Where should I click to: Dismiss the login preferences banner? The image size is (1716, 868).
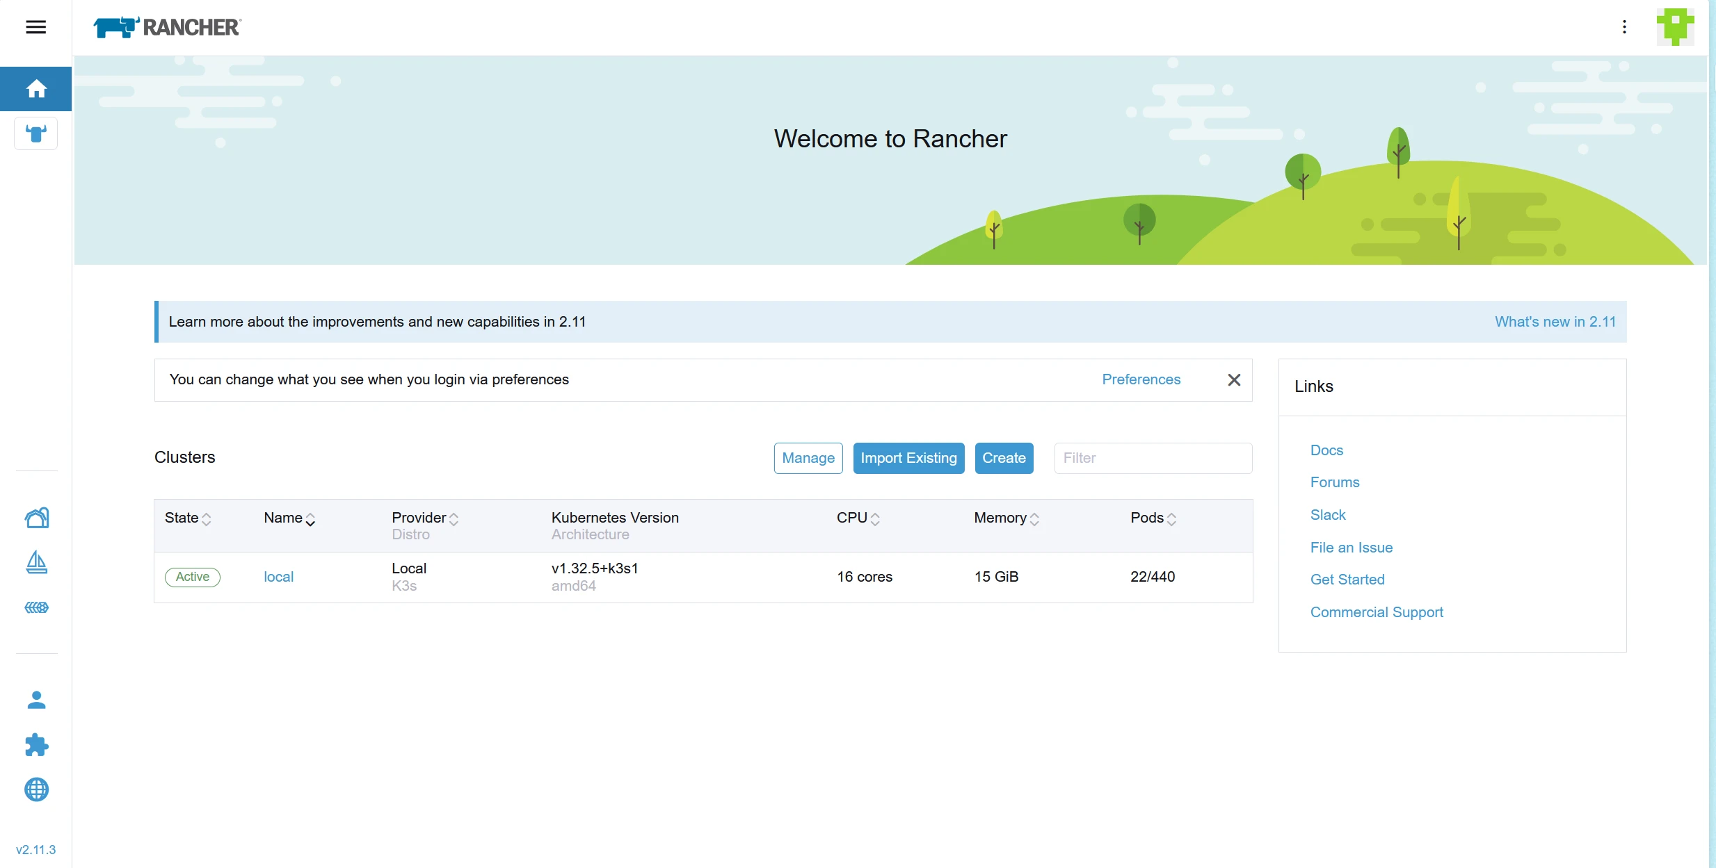point(1234,380)
